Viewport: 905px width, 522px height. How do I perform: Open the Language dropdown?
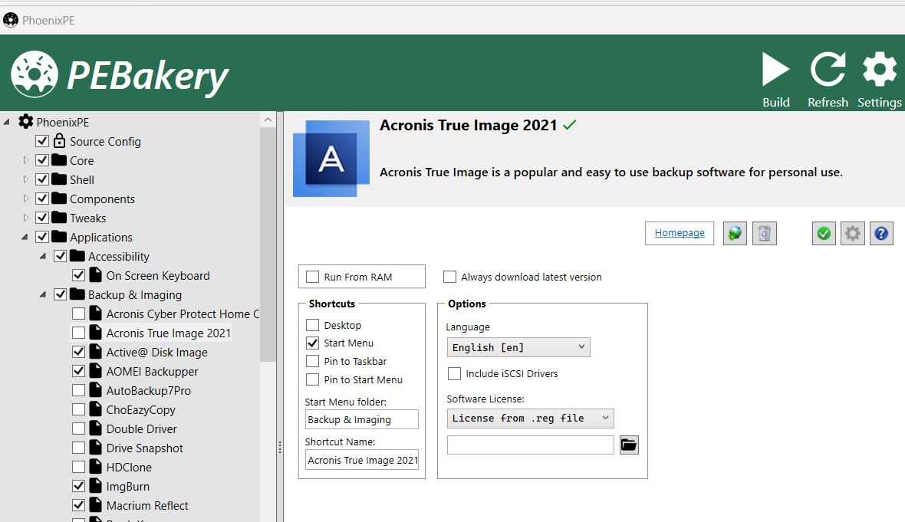(x=518, y=347)
